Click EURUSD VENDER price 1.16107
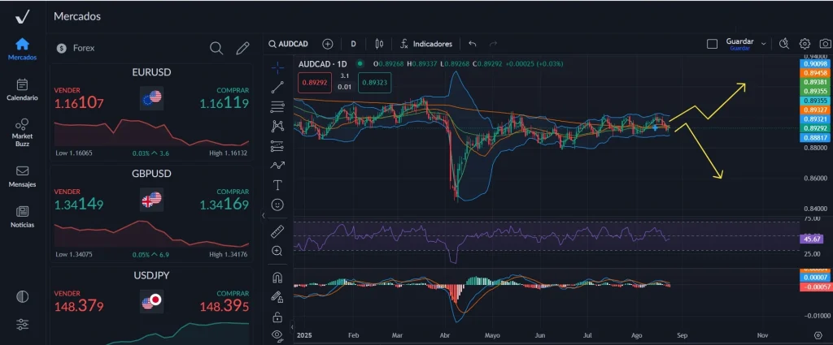Viewport: 833px width, 345px height. pyautogui.click(x=79, y=103)
